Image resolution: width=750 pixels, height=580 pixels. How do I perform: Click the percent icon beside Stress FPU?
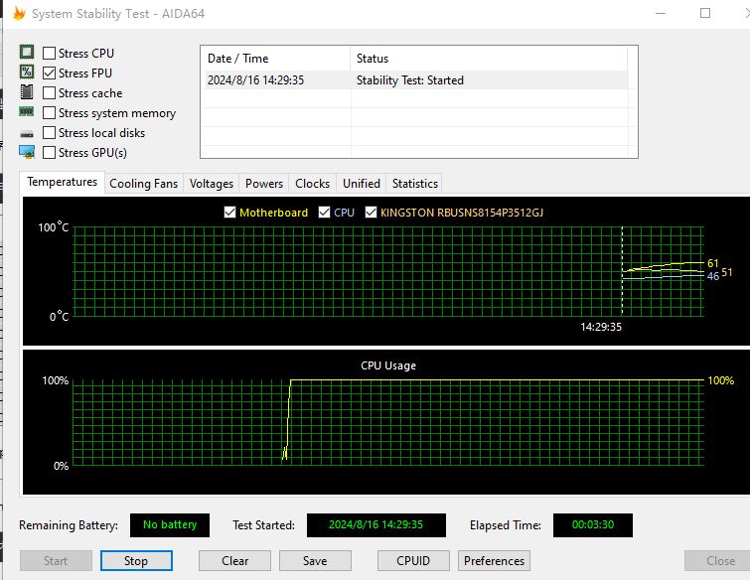27,72
